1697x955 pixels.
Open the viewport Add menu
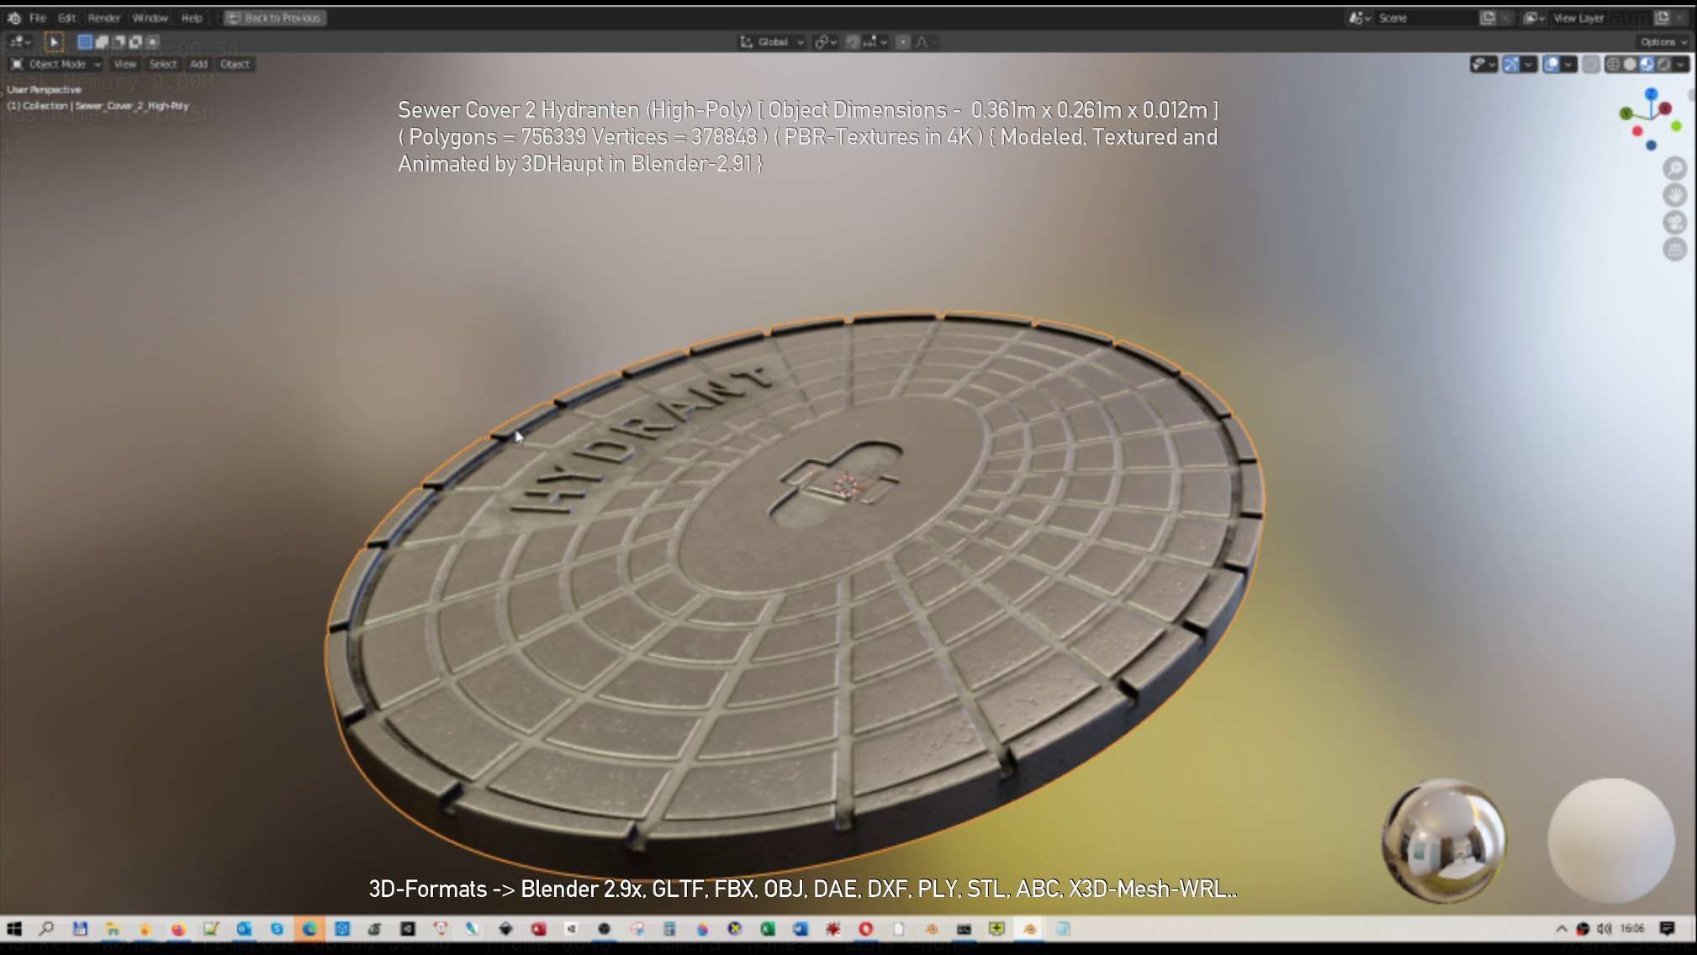[x=198, y=64]
